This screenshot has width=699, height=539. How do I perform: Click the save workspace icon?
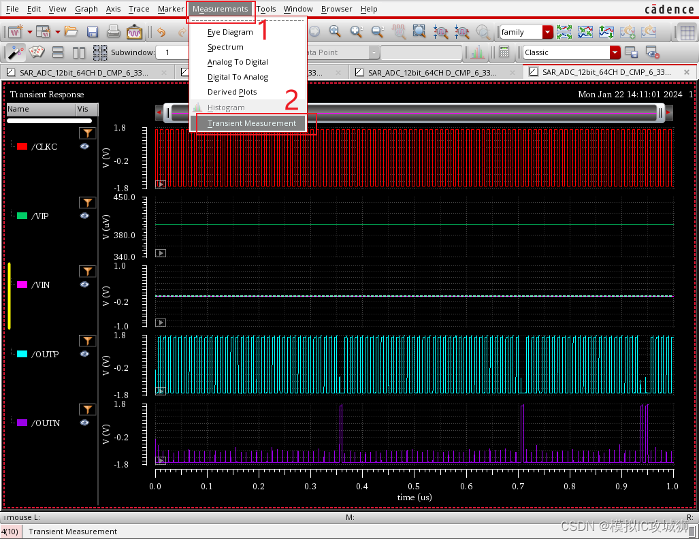point(631,52)
